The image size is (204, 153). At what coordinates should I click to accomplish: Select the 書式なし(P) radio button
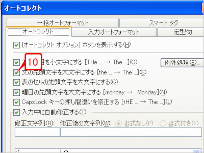119,124
